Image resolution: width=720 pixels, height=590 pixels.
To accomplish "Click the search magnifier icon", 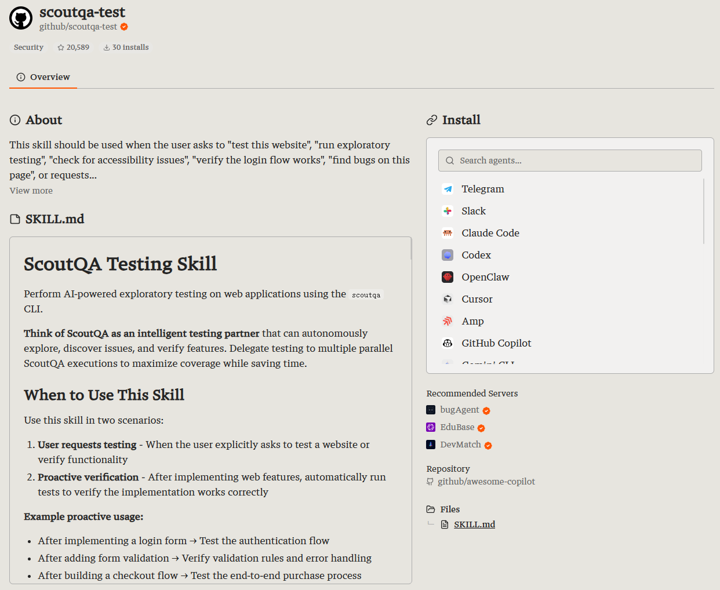I will [x=450, y=161].
